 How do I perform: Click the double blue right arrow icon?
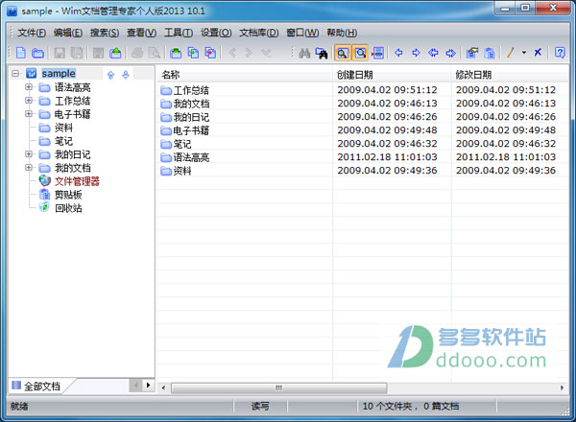[x=450, y=53]
